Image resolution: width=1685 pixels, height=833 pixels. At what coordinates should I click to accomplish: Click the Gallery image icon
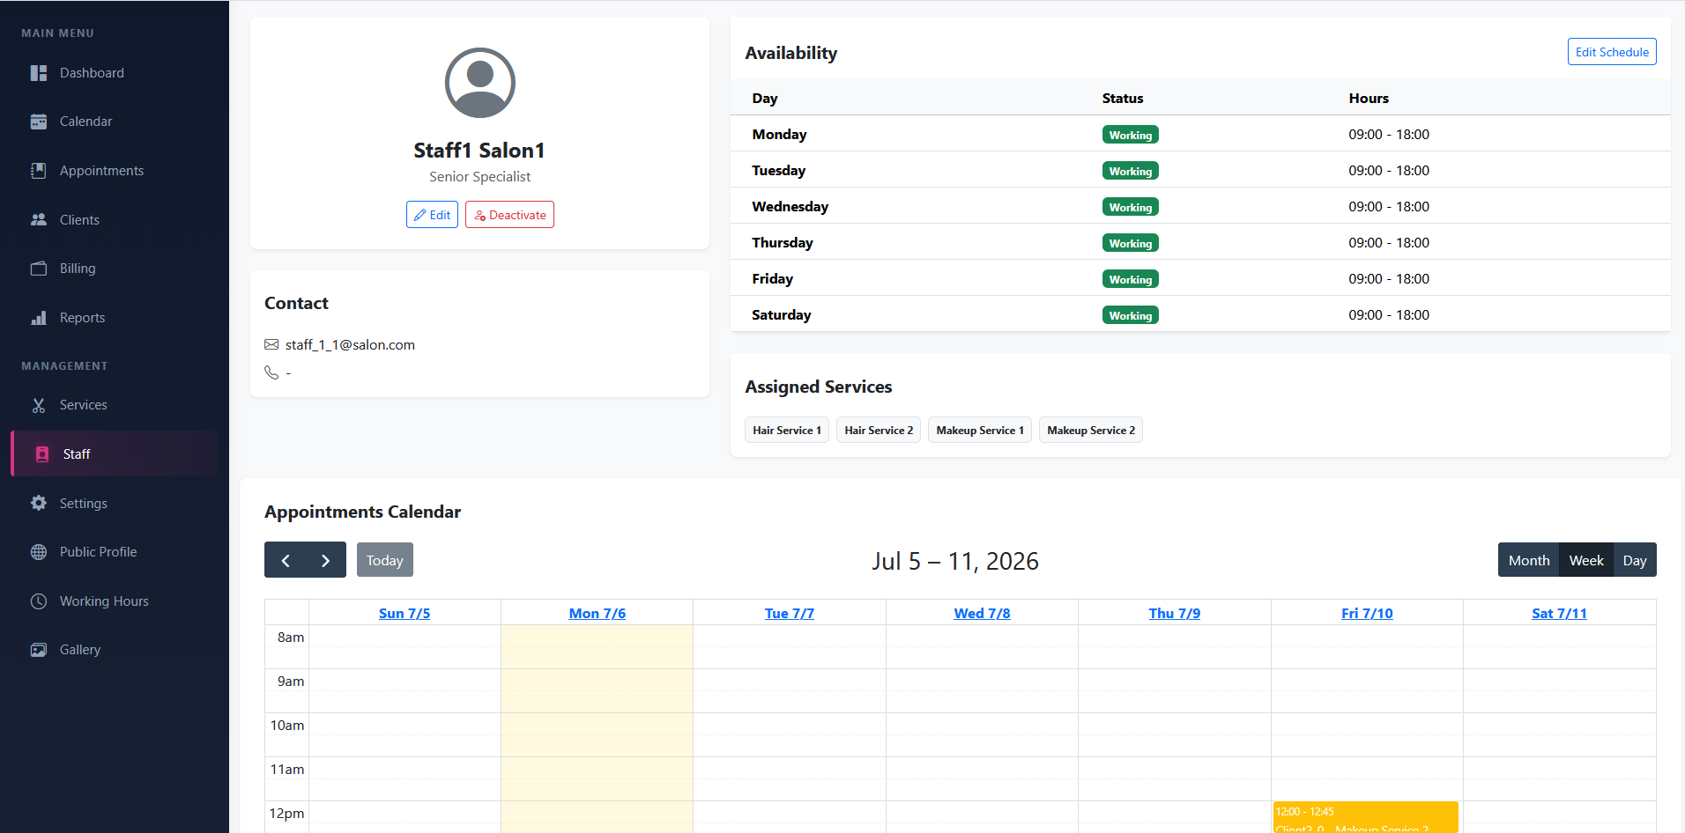click(x=39, y=650)
